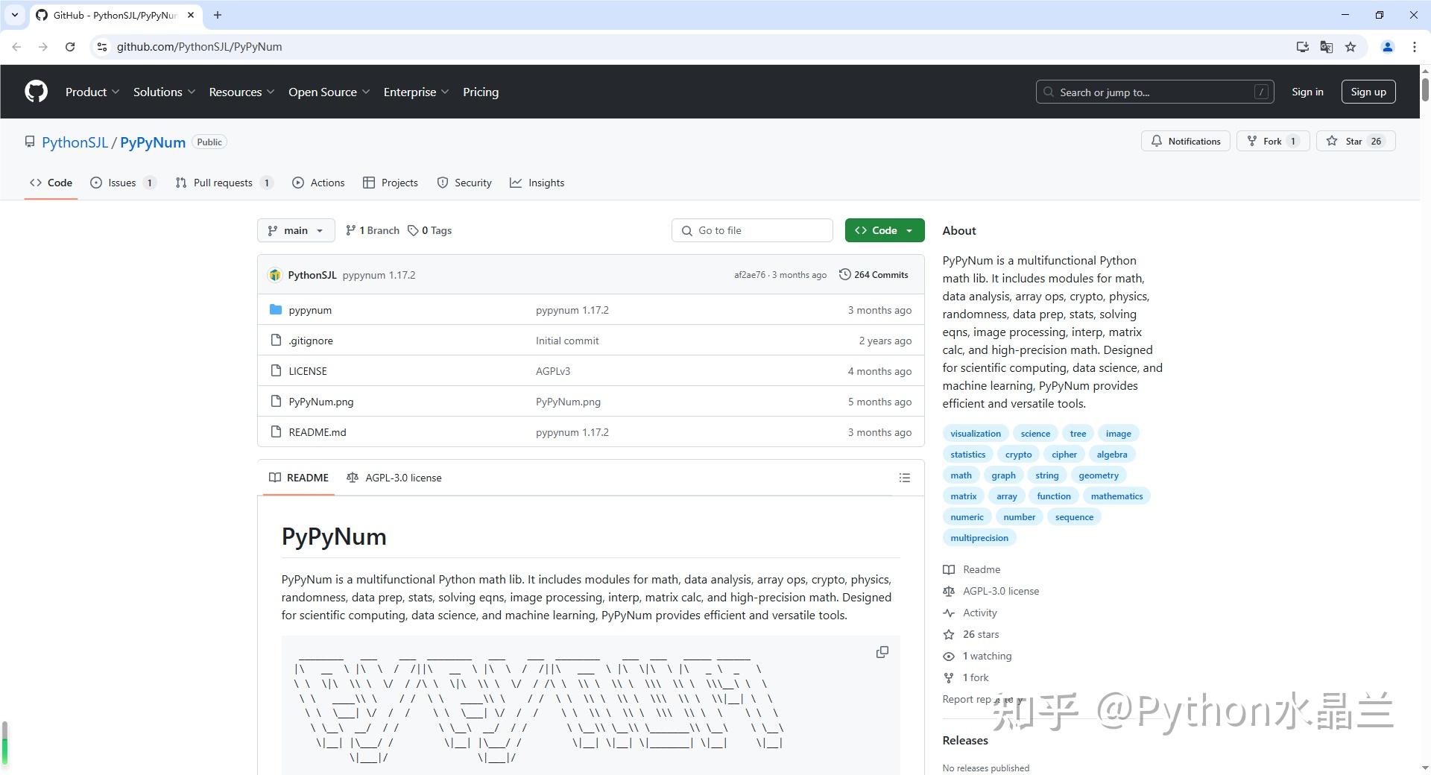Open the Pricing menu item

480,92
